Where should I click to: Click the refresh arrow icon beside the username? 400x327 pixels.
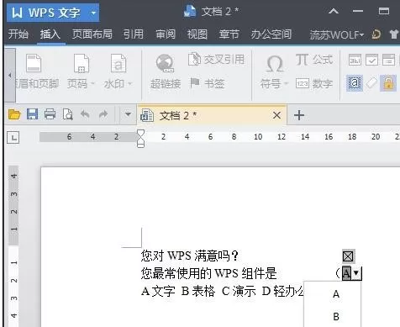(x=376, y=34)
